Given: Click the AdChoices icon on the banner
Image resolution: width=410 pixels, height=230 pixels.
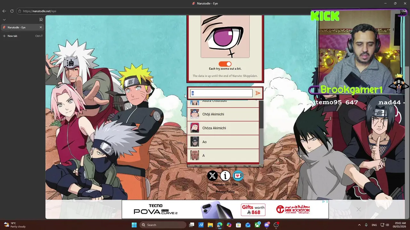Looking at the screenshot, I should coord(324,202).
